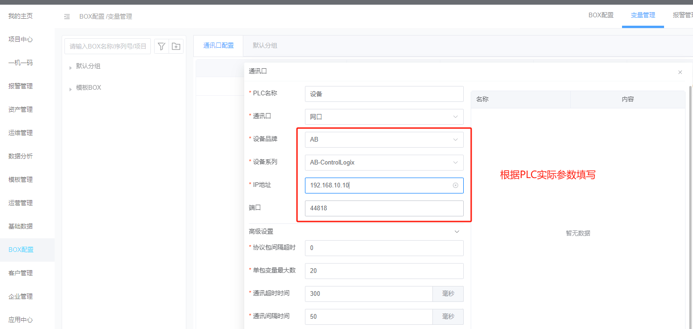Screen dimensions: 693x329
Task: Open 一机一码 in sidebar
Action: click(21, 63)
